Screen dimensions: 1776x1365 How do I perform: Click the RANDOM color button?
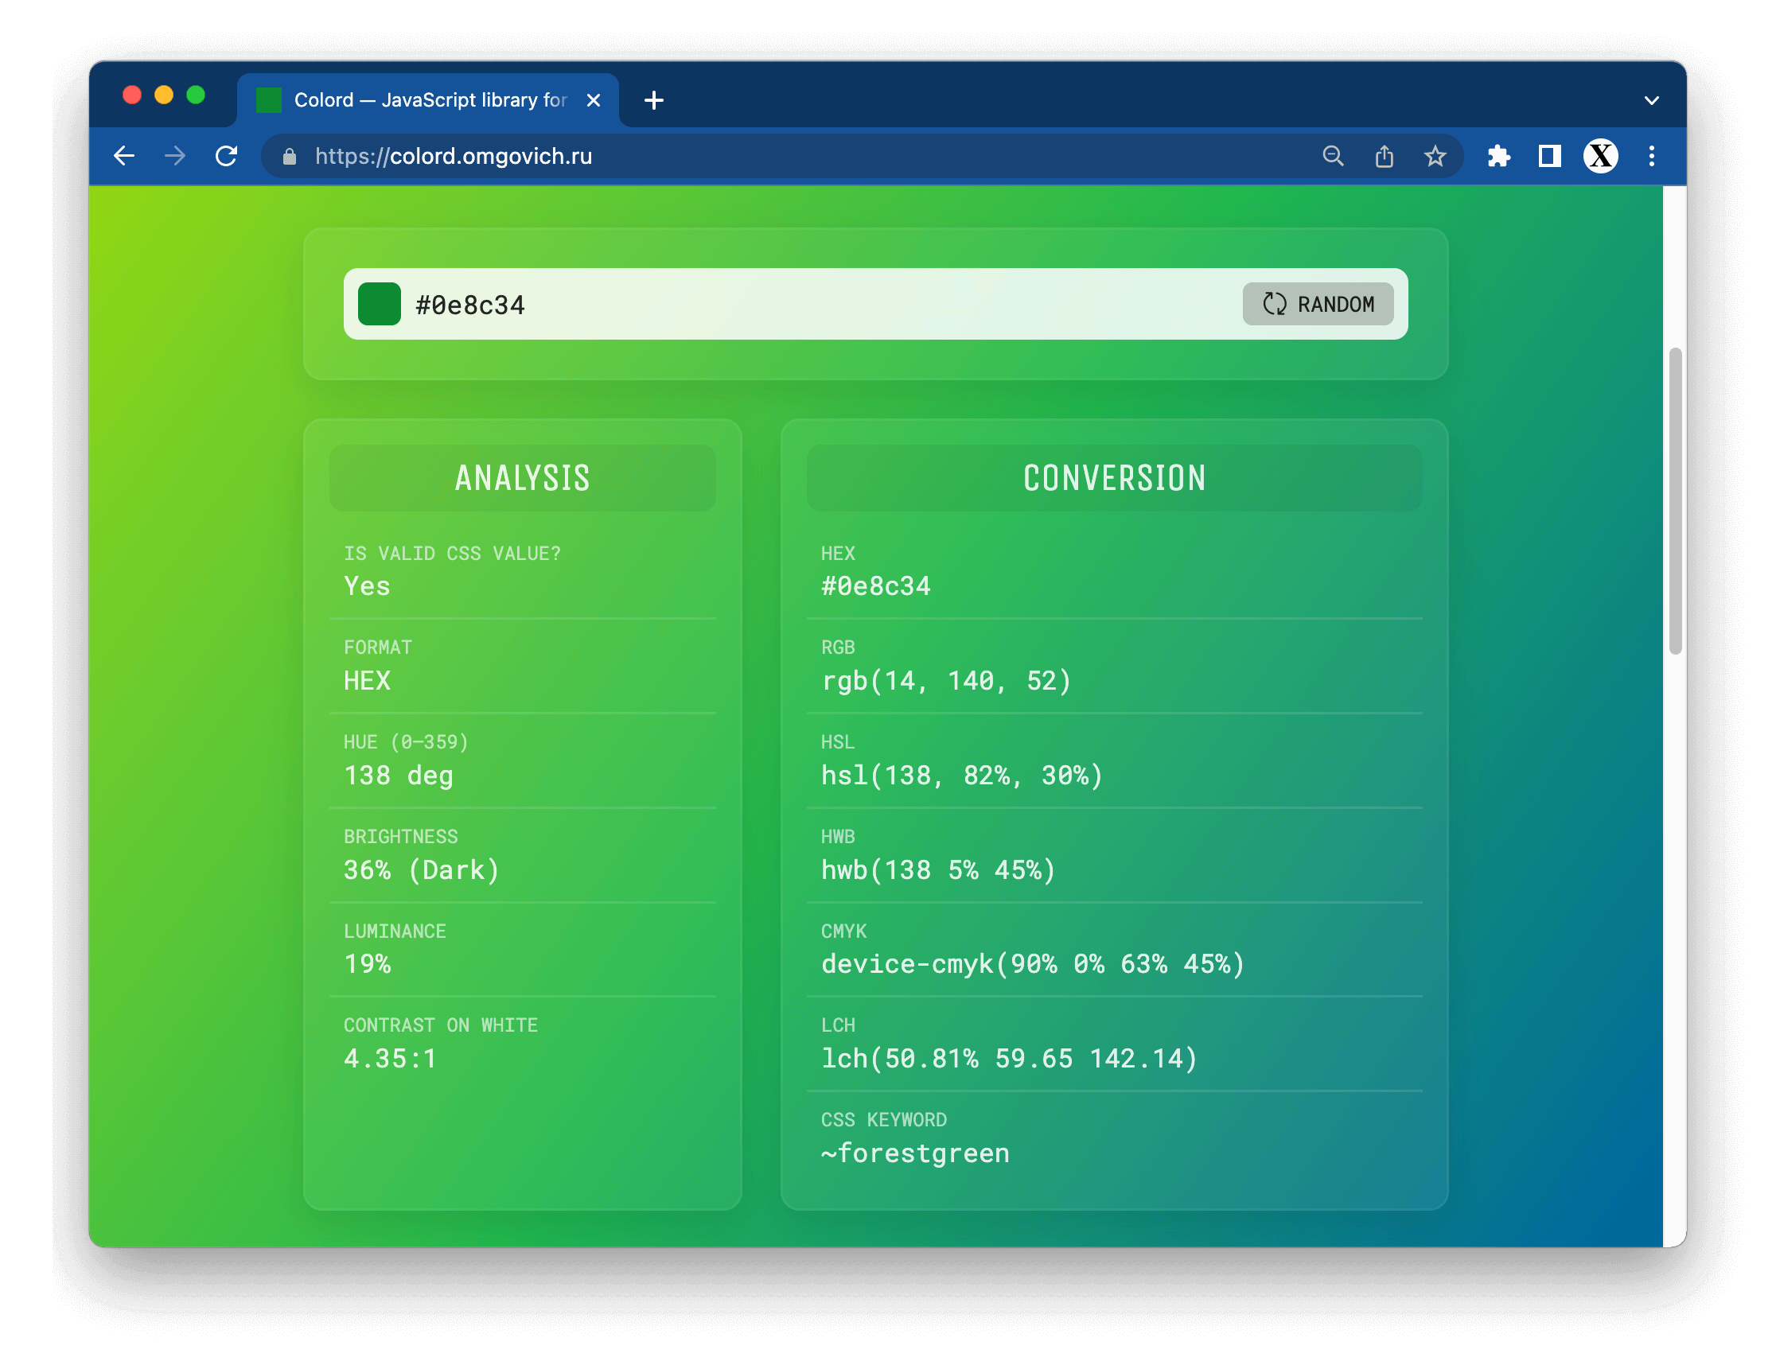tap(1317, 305)
